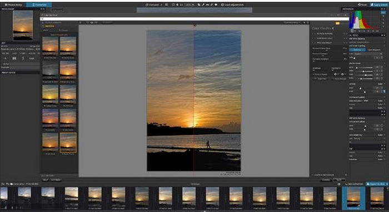389x212 pixels.
Task: Select the Crop tool in the top toolbar
Action: (199, 4)
